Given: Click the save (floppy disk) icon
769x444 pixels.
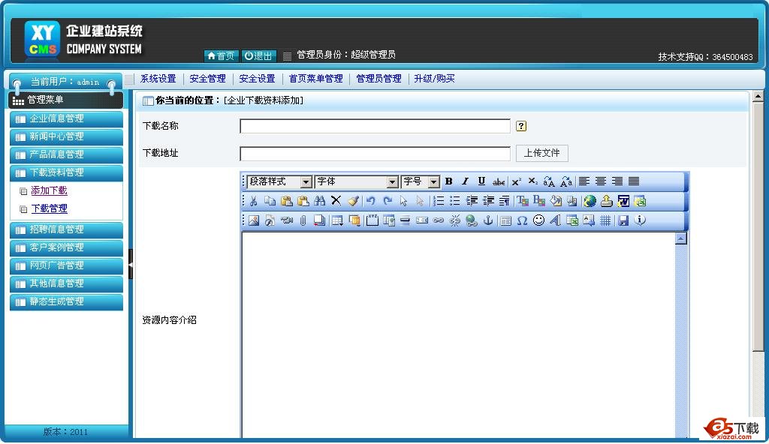Looking at the screenshot, I should pyautogui.click(x=623, y=220).
